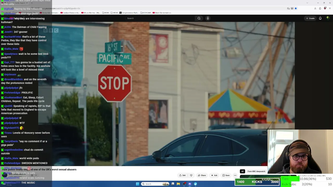Save the video to a playlist
The height and width of the screenshot is (187, 333).
[x=226, y=175]
